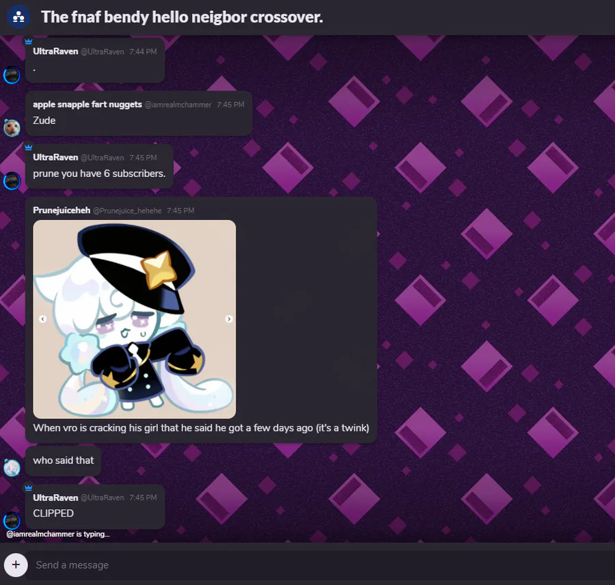Click the @iamrealmchammer handle on Zude message
Viewport: 615px width, 585px height.
pos(178,105)
